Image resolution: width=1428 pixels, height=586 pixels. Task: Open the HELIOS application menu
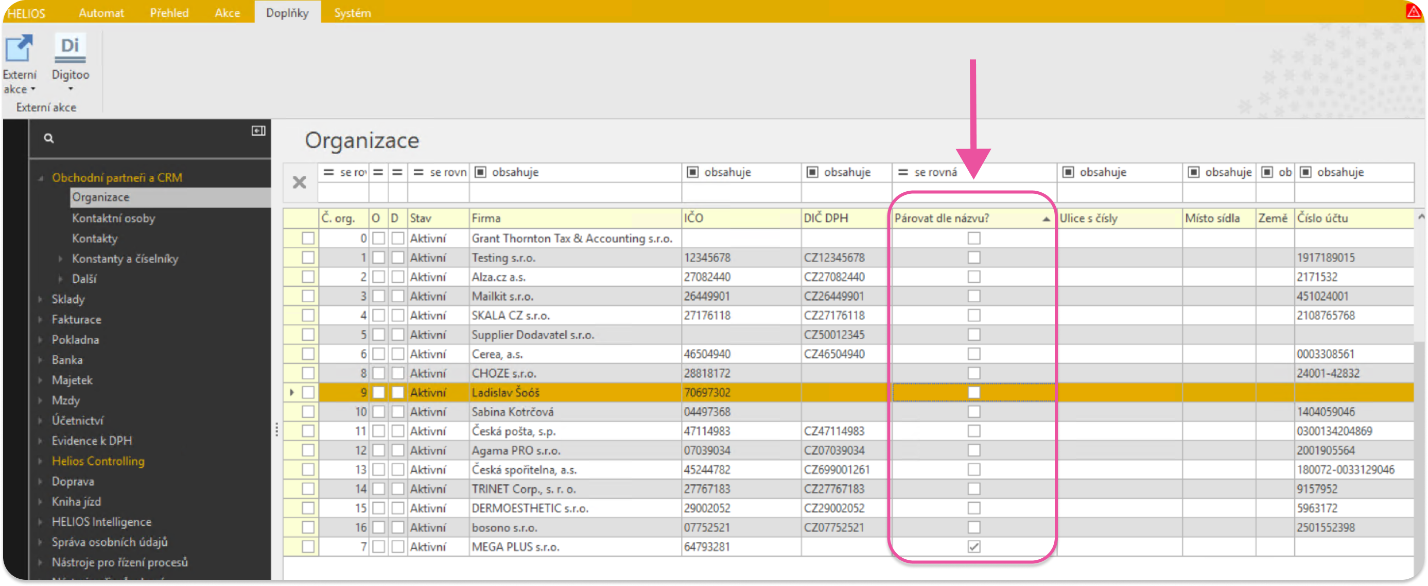click(26, 13)
